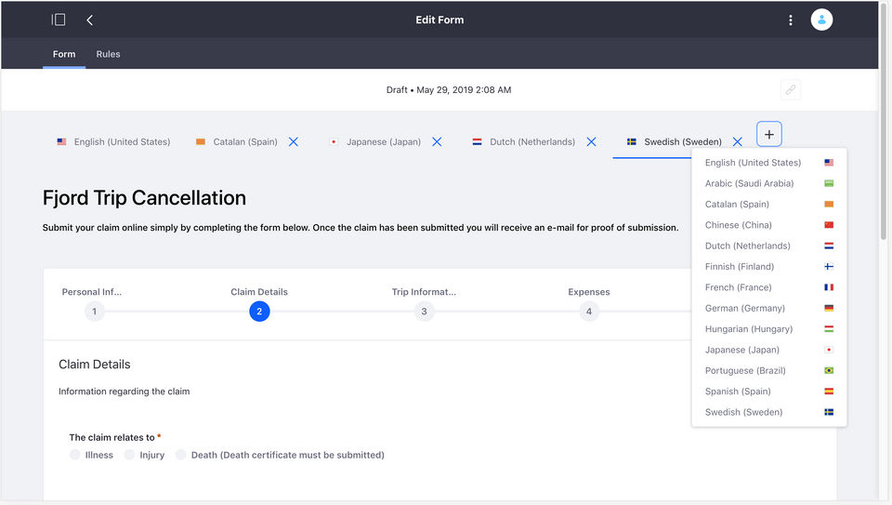Click the plus add-language dropdown button

[x=768, y=135]
